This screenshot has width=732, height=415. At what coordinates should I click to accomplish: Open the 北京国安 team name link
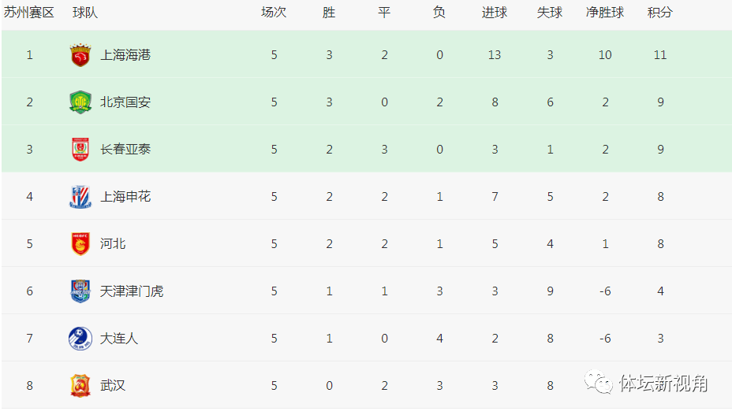(x=125, y=102)
